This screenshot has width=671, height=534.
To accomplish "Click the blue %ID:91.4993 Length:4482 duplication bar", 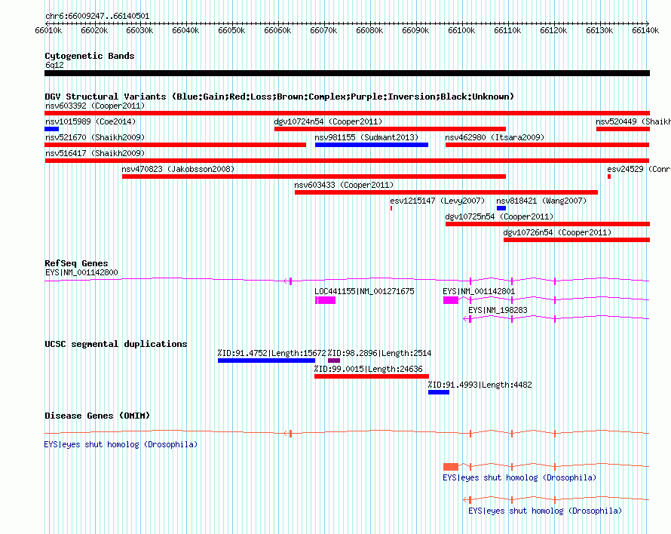I will coord(439,392).
